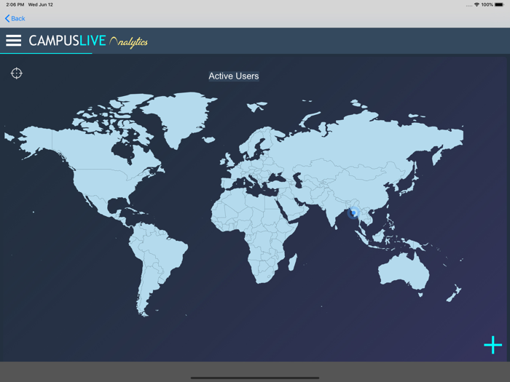Click the CampusLive Analytics logo

pos(88,41)
